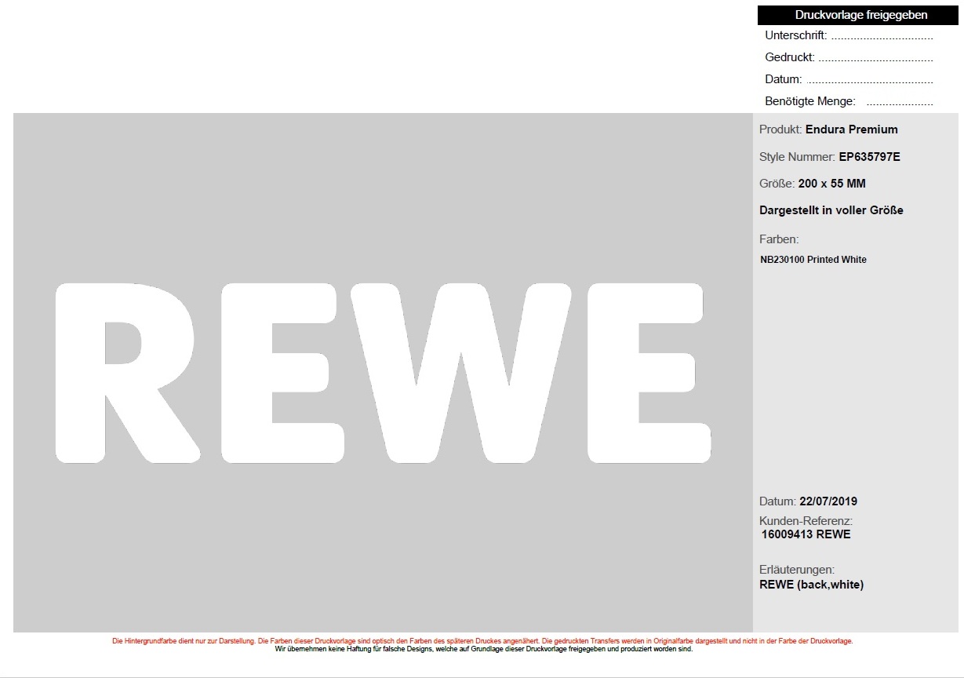Click the Datum dotted line at top
This screenshot has width=964, height=678.
870,81
